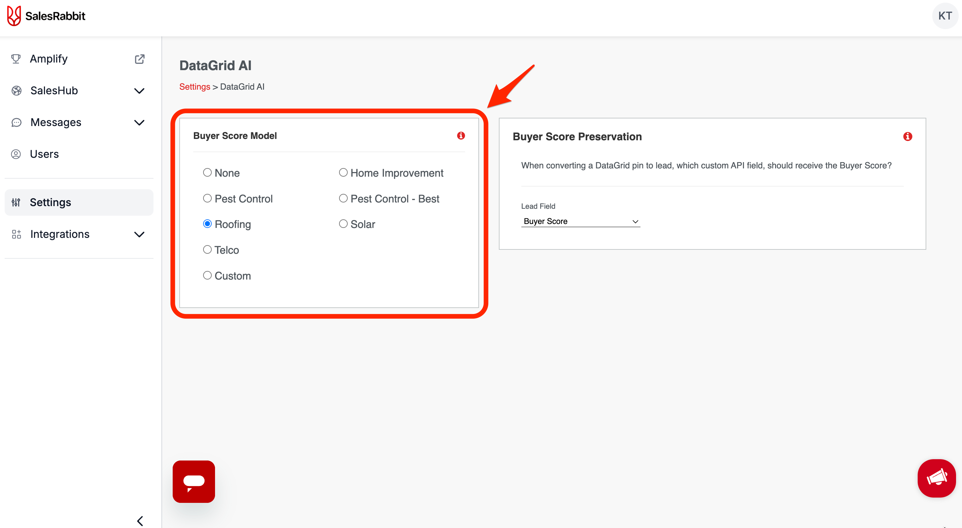Open Amplify in the sidebar
The height and width of the screenshot is (528, 962).
[79, 59]
